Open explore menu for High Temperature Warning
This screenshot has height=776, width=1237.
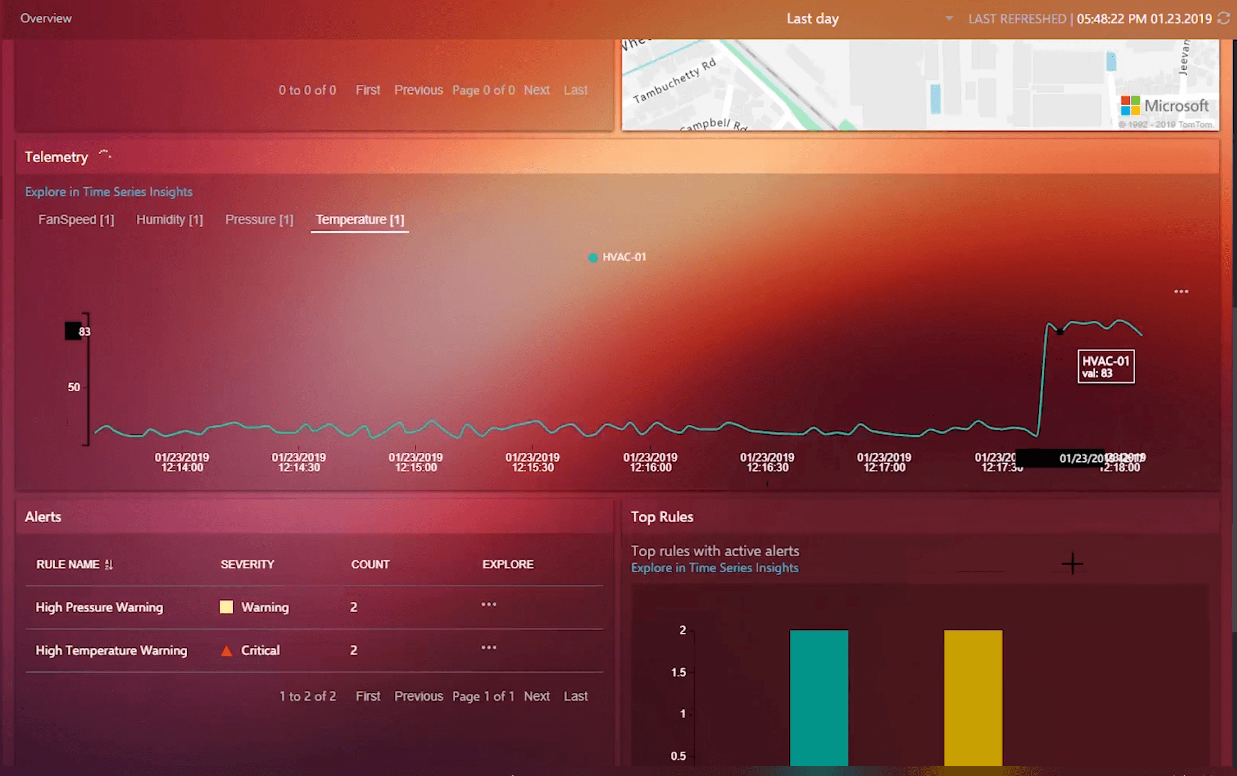point(489,648)
